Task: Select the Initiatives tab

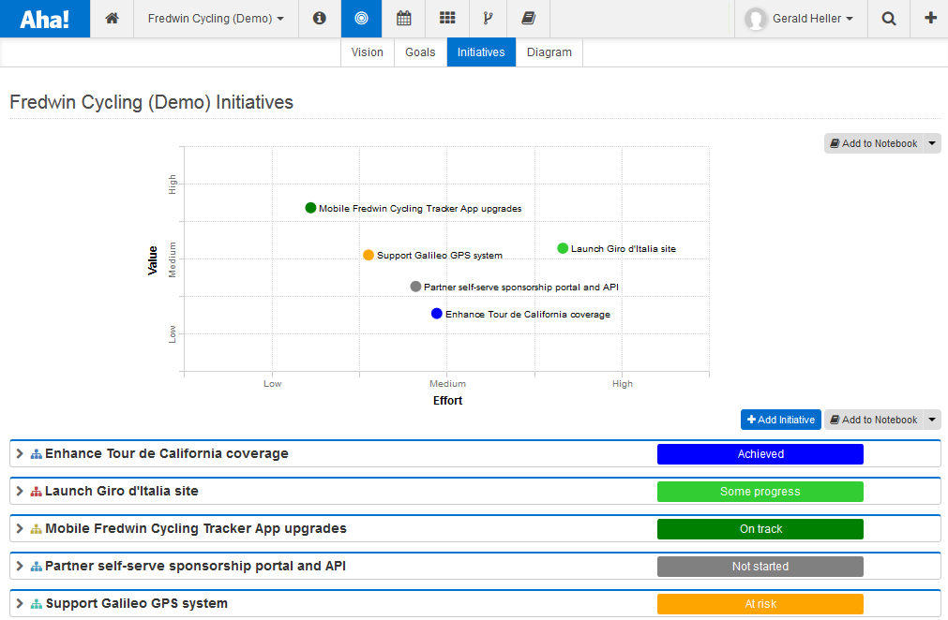Action: [481, 52]
